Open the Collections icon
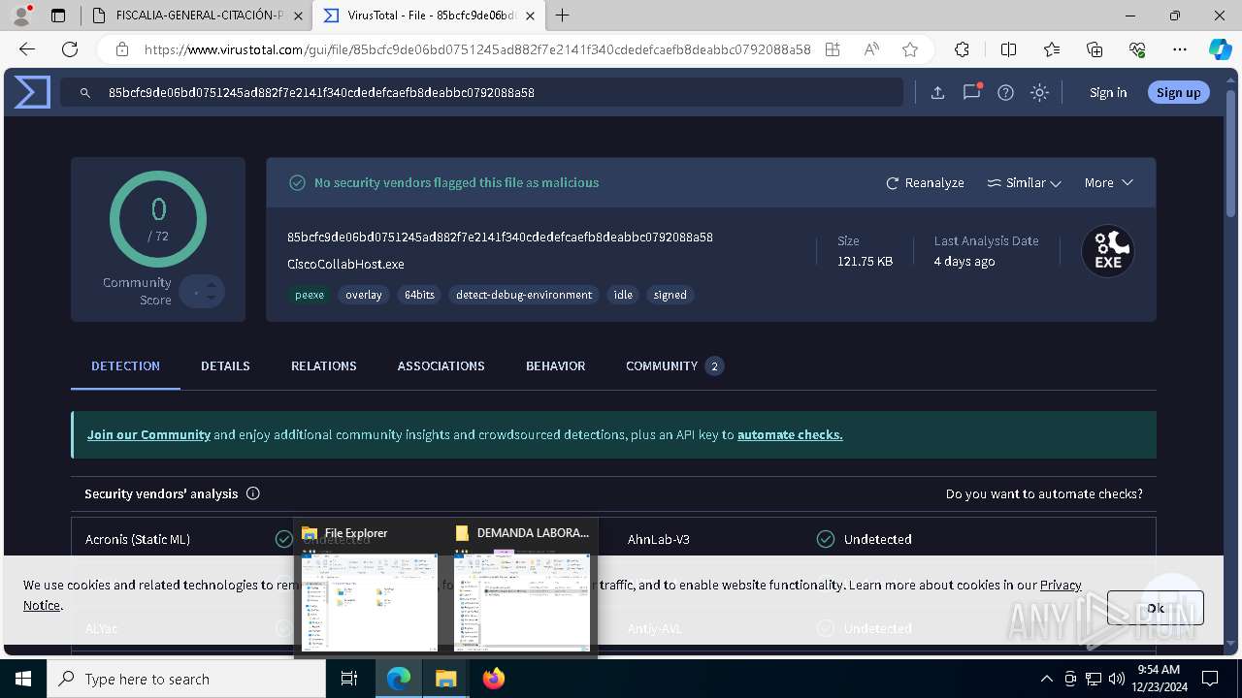The width and height of the screenshot is (1242, 698). 1095,49
